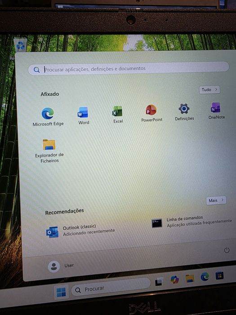This screenshot has width=236, height=315.
Task: Click the "Aplicação utilizada frequentemente" text
Action: [x=199, y=223]
